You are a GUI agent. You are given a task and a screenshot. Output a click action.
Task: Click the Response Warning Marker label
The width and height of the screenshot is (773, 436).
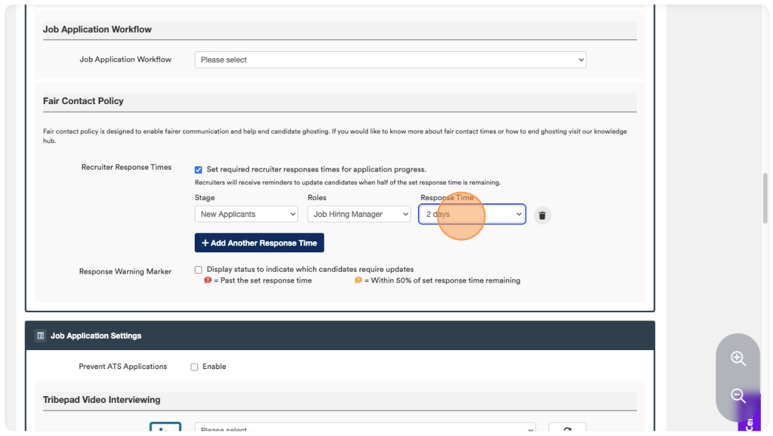[x=125, y=272]
